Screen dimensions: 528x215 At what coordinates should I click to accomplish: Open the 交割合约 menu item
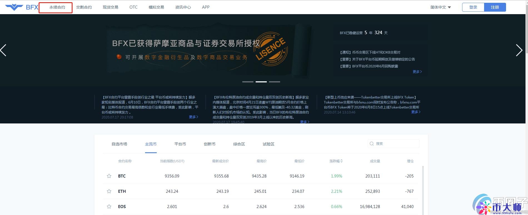point(84,7)
